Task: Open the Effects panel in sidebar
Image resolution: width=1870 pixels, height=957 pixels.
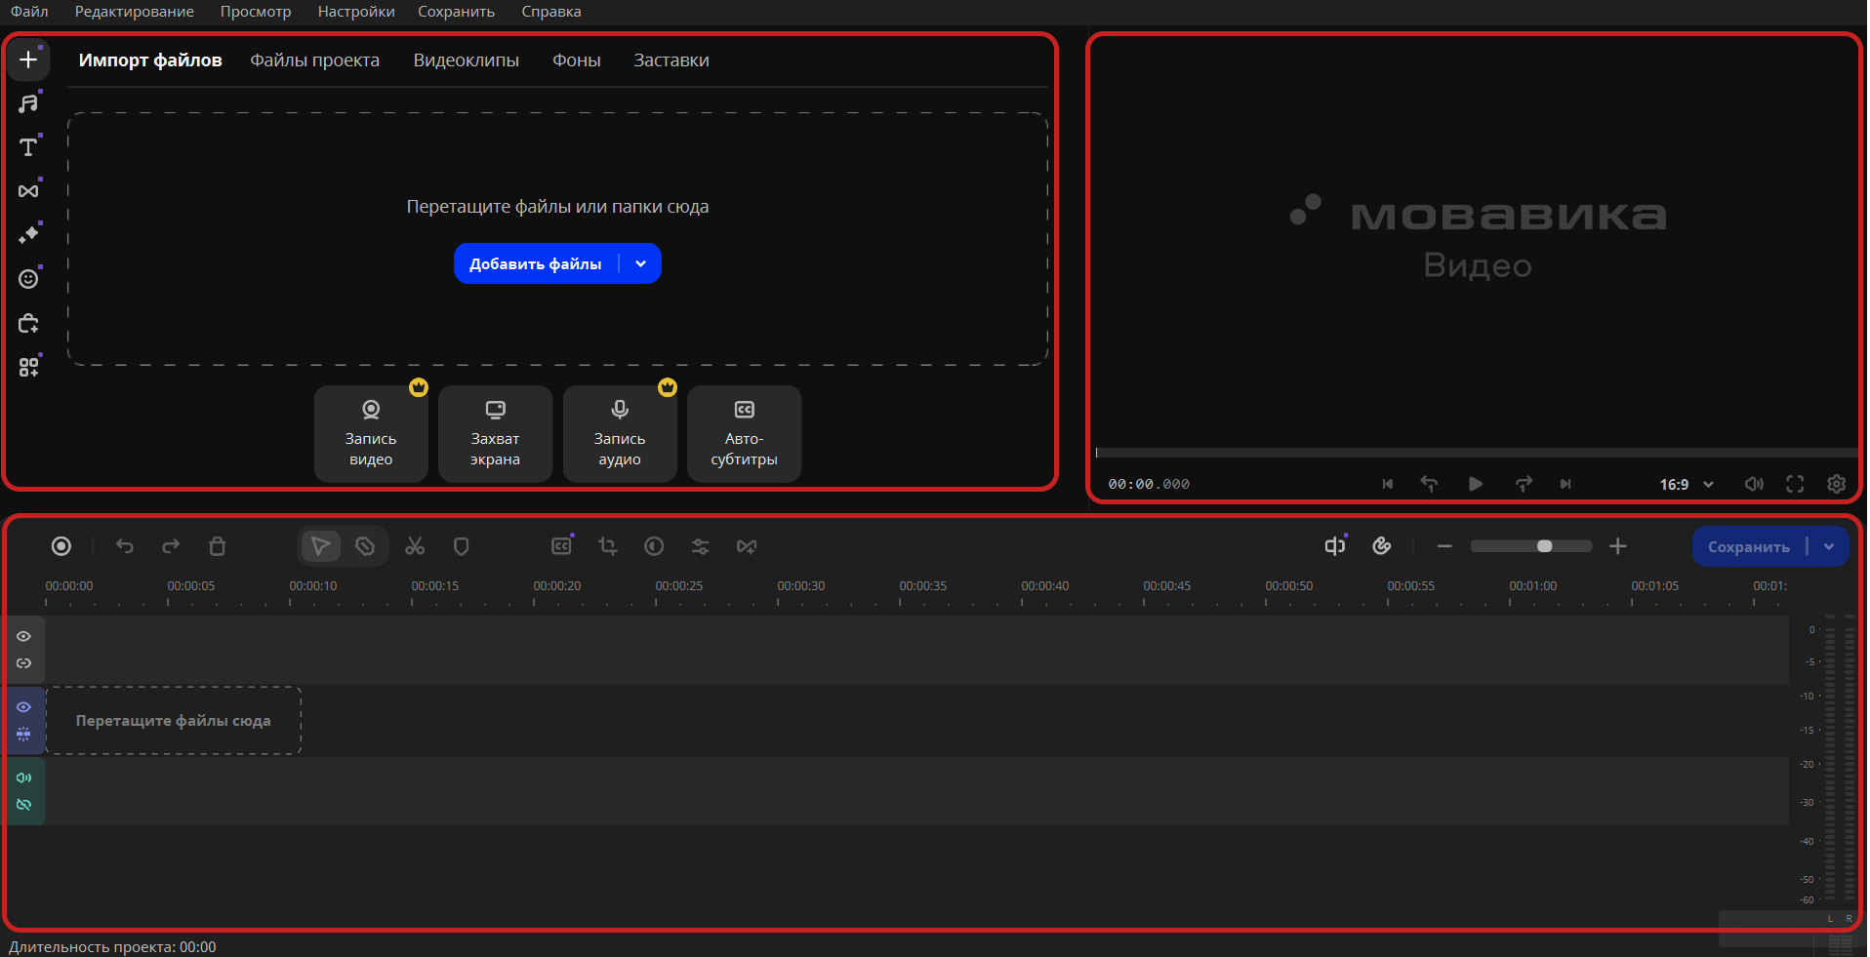Action: click(28, 233)
